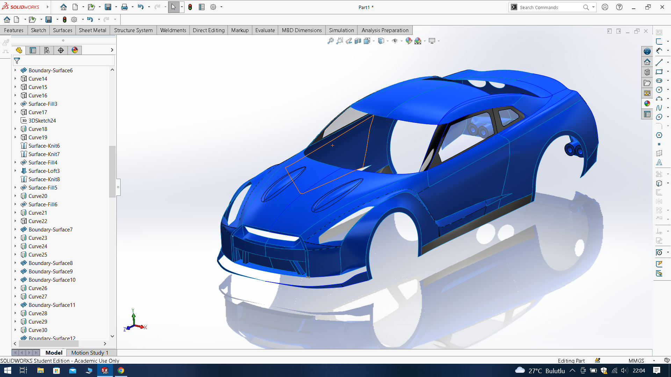Open the Design Library task pane tab
671x377 pixels.
(647, 72)
